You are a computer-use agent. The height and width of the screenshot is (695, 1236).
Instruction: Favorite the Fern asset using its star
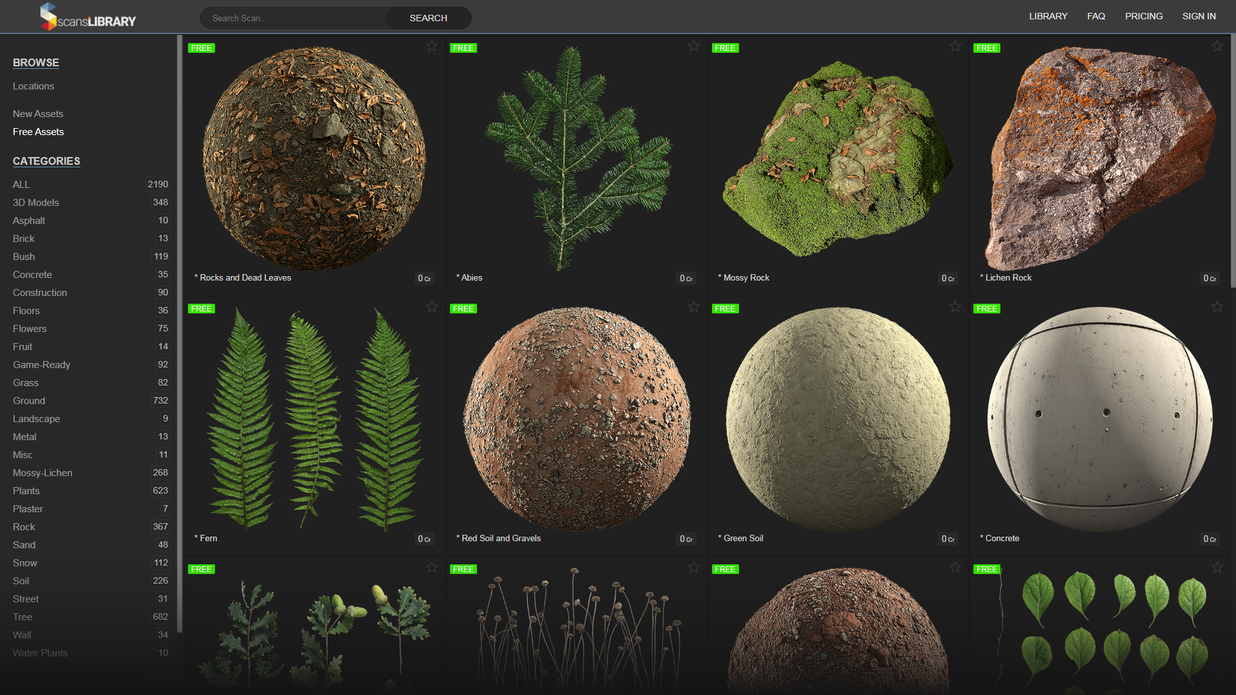432,307
